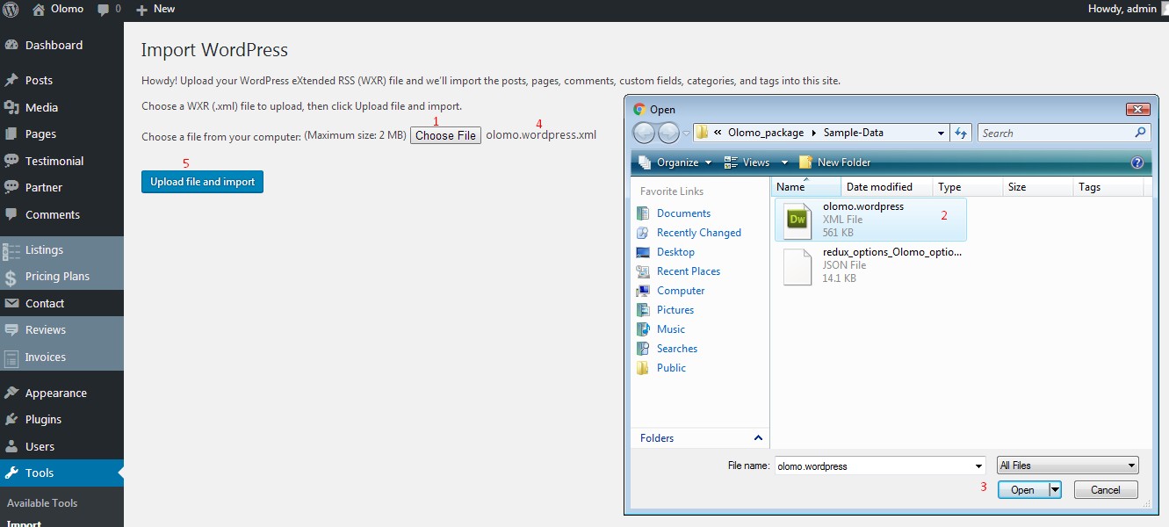Select the olomo.wordpress XML file icon
This screenshot has width=1169, height=527.
797,219
